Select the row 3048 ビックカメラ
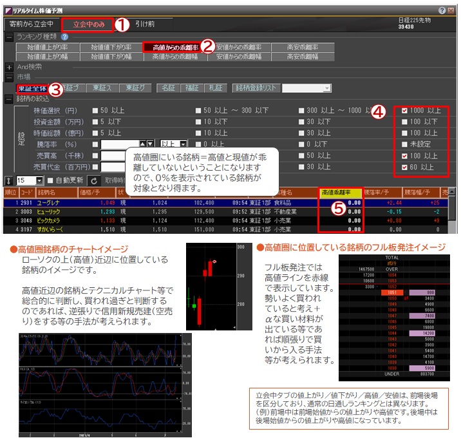This screenshot has width=461, height=447. click(x=225, y=220)
